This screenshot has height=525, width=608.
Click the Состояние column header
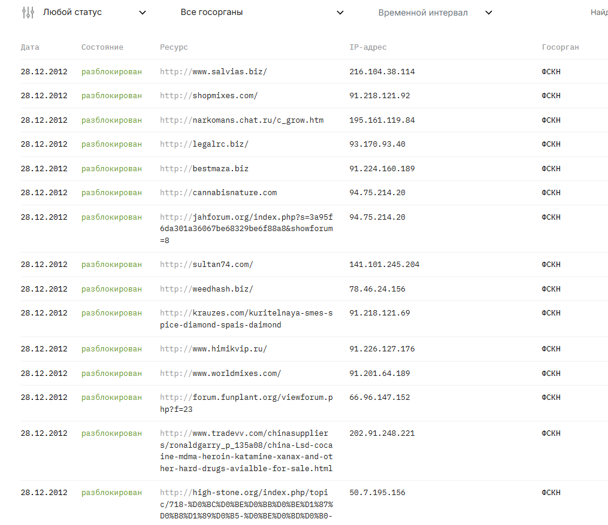pyautogui.click(x=102, y=47)
